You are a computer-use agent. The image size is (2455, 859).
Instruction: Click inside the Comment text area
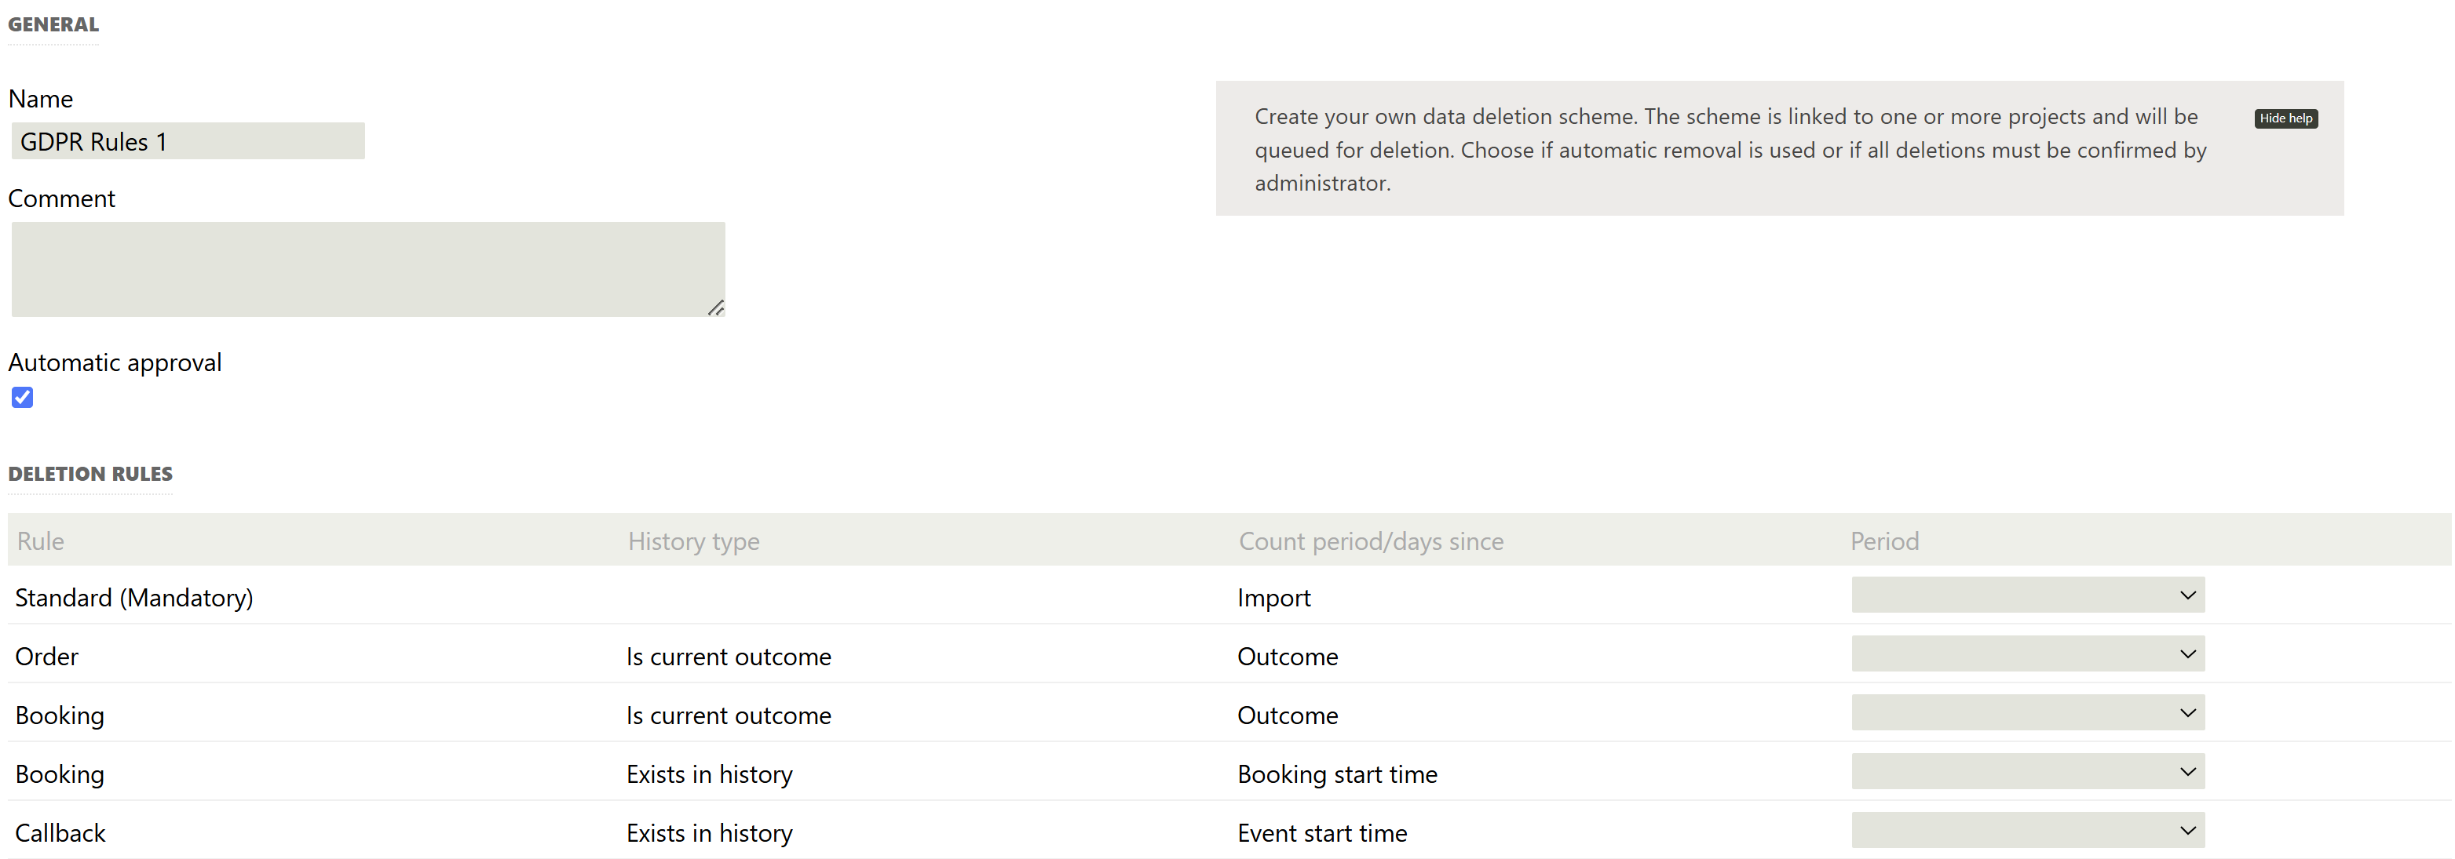[368, 268]
